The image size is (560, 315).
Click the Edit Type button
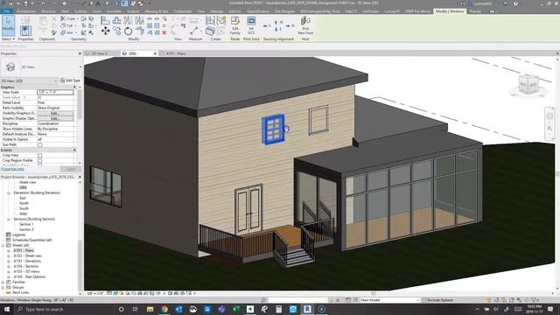coord(70,80)
